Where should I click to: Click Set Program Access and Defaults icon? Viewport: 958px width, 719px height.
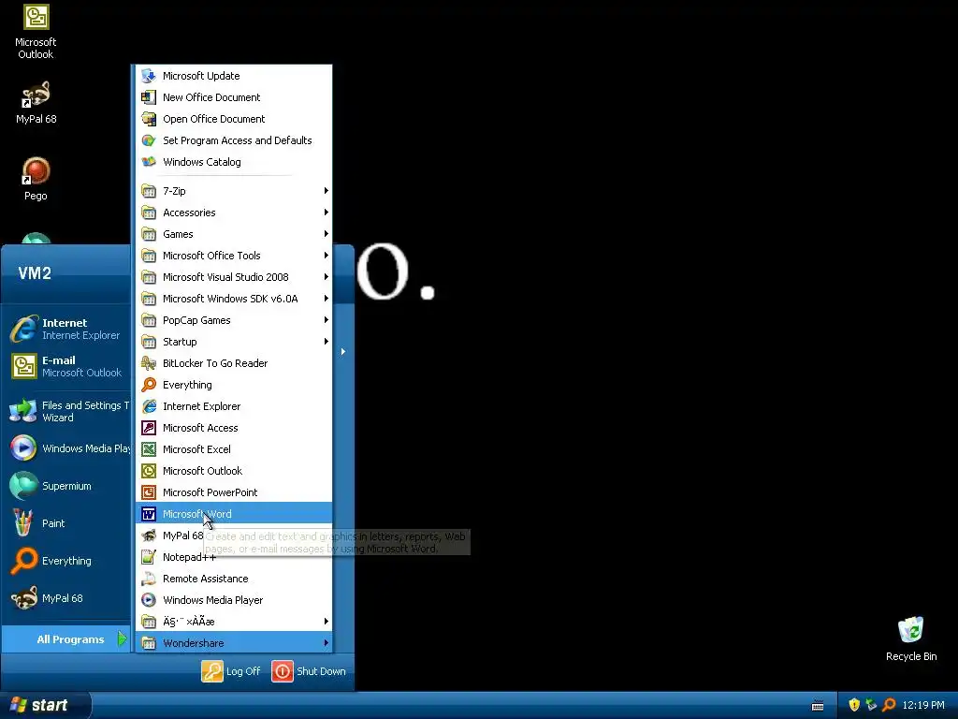point(149,140)
